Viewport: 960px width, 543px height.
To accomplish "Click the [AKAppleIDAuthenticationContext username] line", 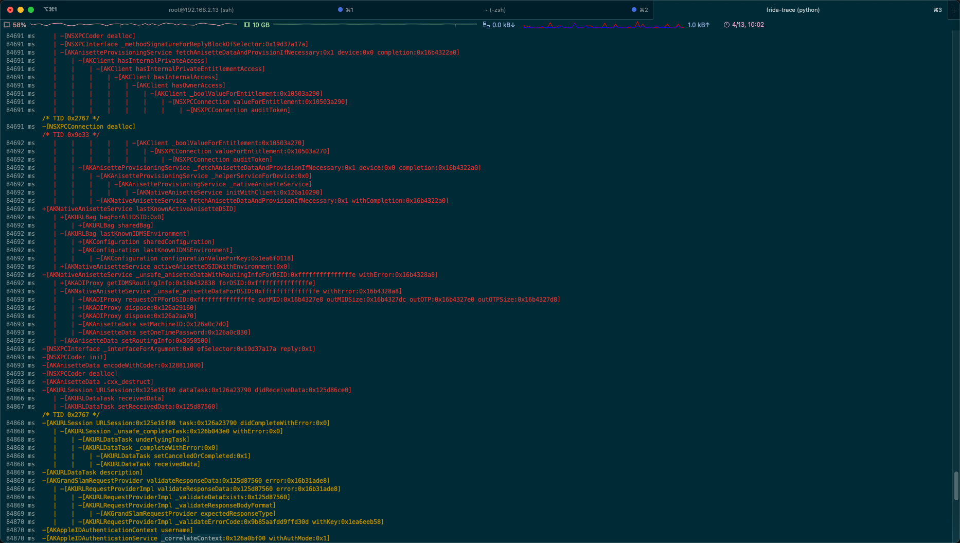I will click(x=117, y=530).
